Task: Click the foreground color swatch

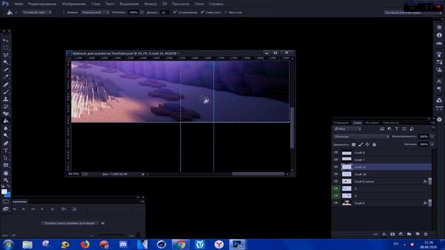Action: tap(4, 192)
